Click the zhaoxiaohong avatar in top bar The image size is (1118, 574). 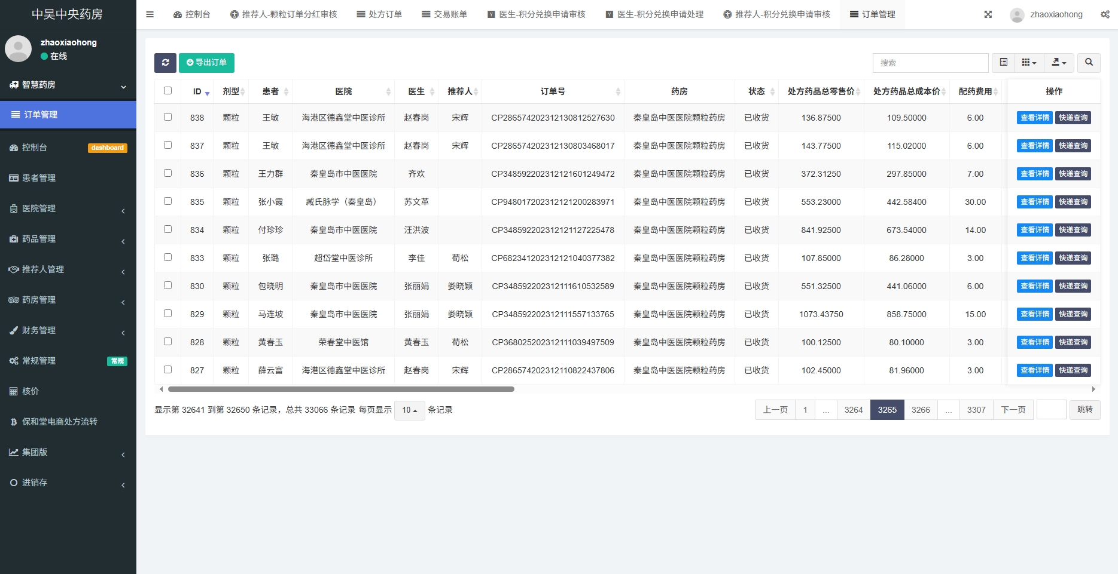pos(1017,15)
